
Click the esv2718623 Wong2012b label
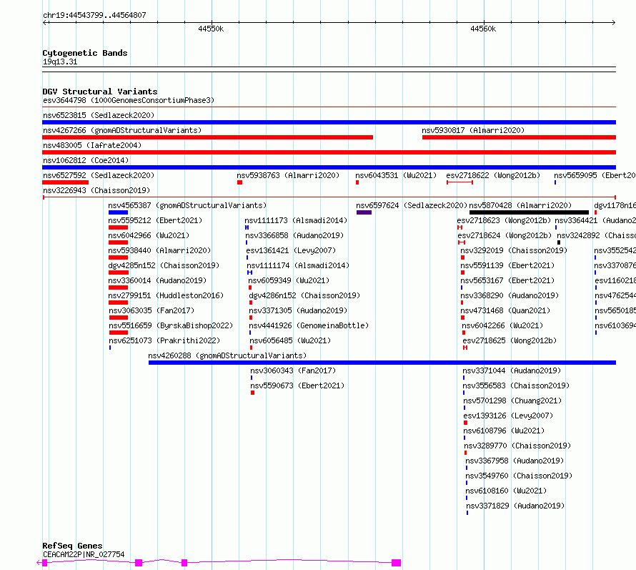(504, 220)
